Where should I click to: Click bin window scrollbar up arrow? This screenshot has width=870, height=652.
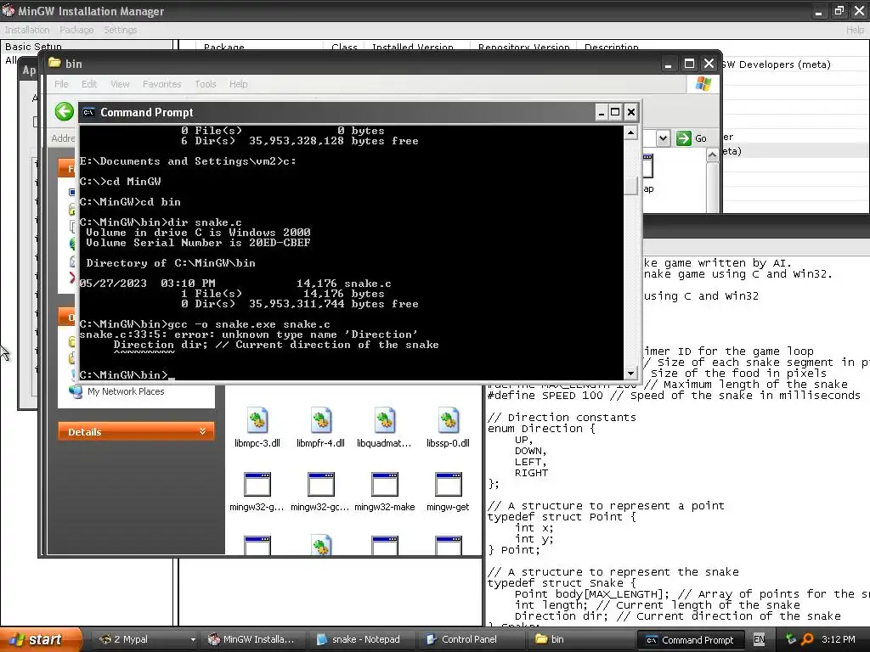tap(713, 156)
